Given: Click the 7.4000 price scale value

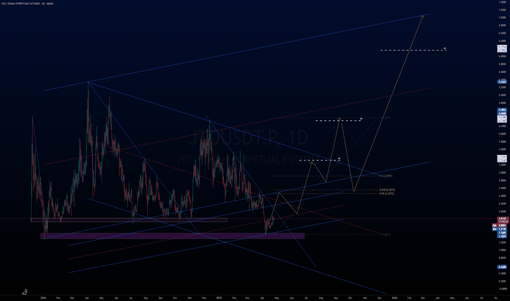Looking at the screenshot, I should point(502,2).
